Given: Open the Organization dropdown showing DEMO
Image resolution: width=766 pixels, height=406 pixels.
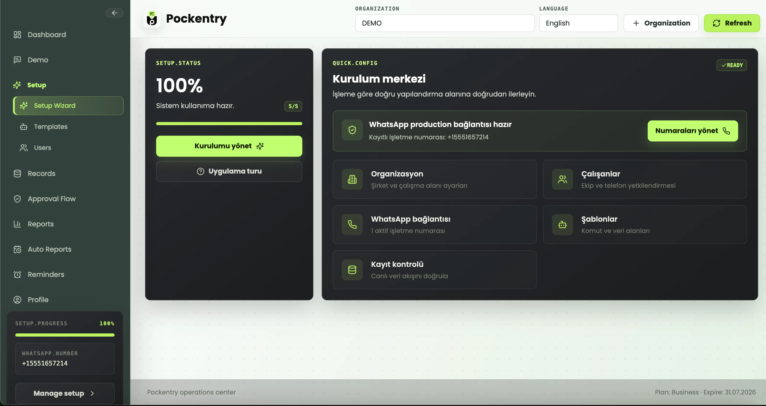Looking at the screenshot, I should pos(445,23).
